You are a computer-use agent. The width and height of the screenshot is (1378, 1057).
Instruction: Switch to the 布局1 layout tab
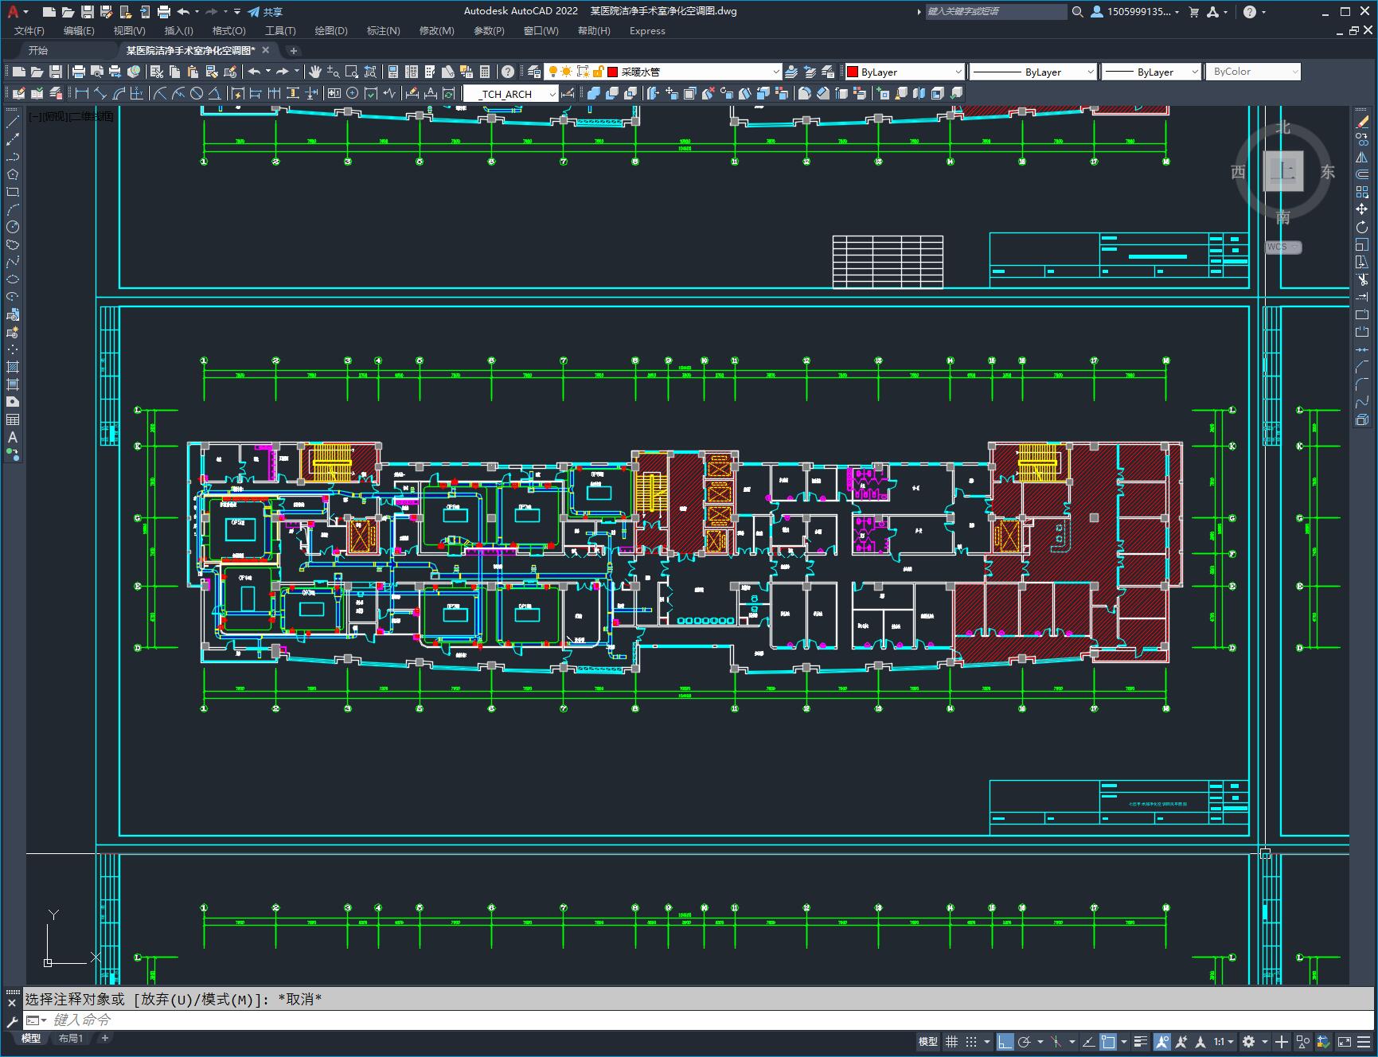click(x=71, y=1038)
